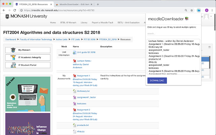Click the moodleDownloader search field
Screen dimensions: 216x135
(173, 33)
